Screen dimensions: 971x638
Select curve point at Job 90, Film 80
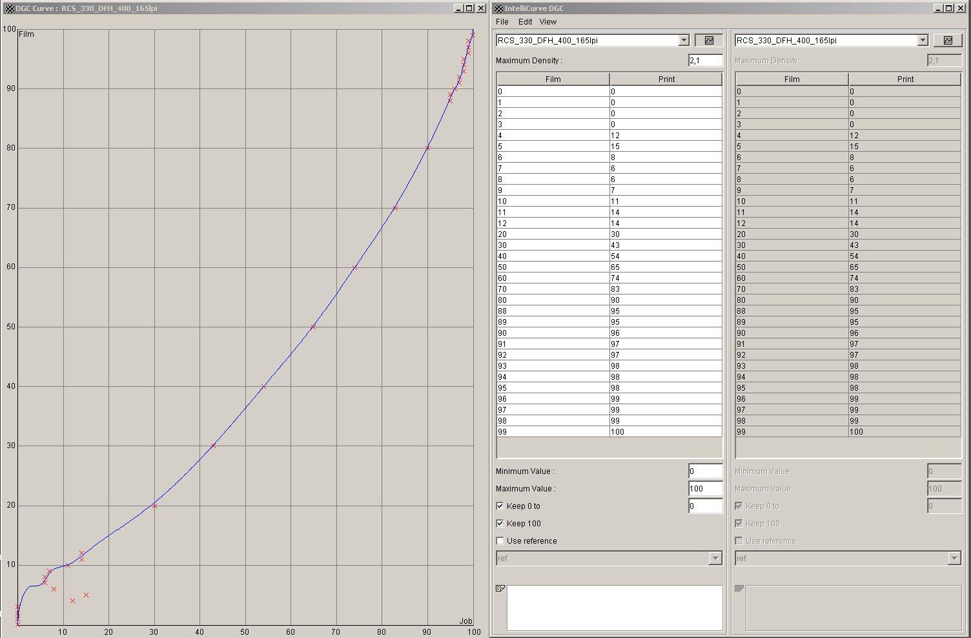(427, 148)
